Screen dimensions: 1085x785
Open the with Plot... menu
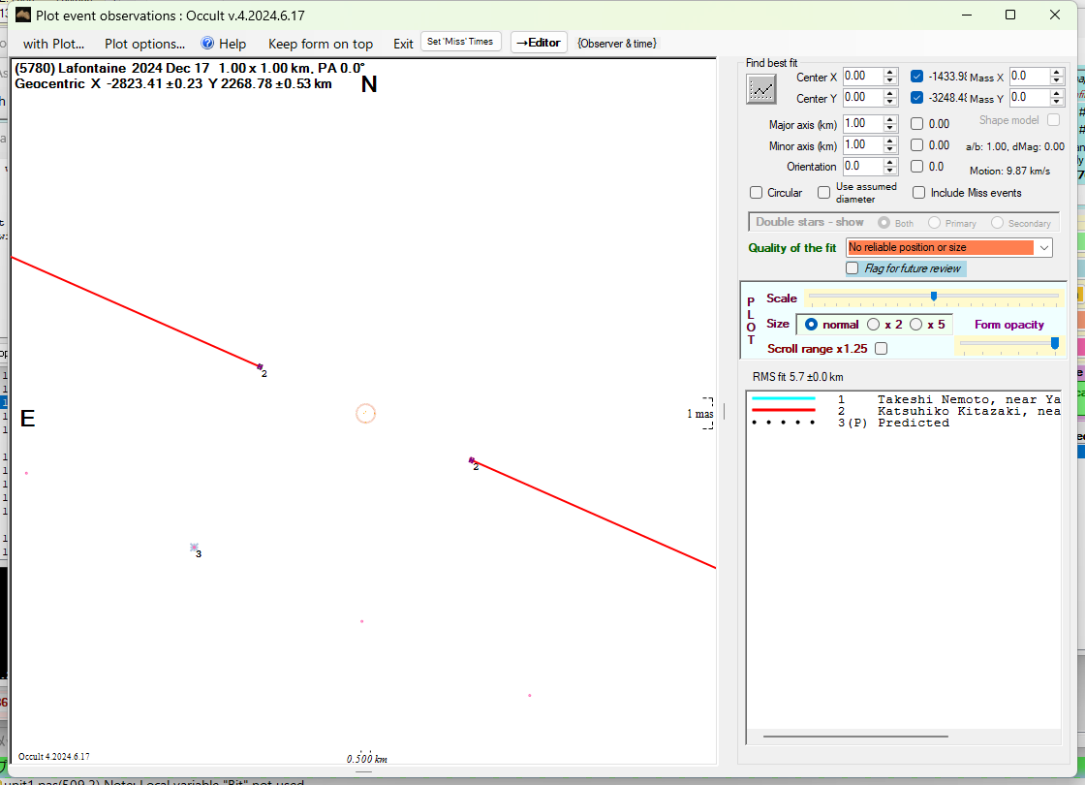[x=53, y=44]
